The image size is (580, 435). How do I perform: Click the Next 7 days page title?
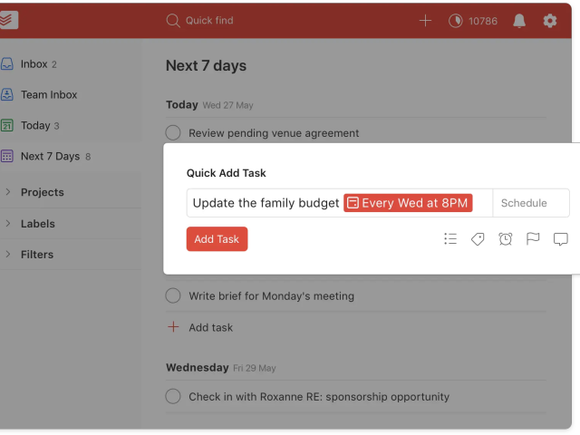pos(206,66)
